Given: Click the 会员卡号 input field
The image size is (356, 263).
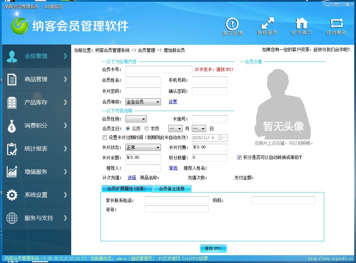Looking at the screenshot, I should (159, 70).
